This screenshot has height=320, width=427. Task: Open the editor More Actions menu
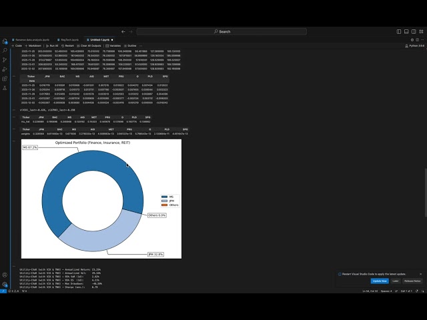(x=420, y=39)
